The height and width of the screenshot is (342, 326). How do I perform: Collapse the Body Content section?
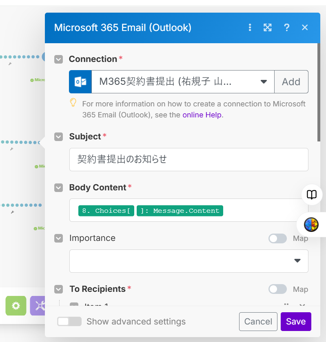coord(58,188)
